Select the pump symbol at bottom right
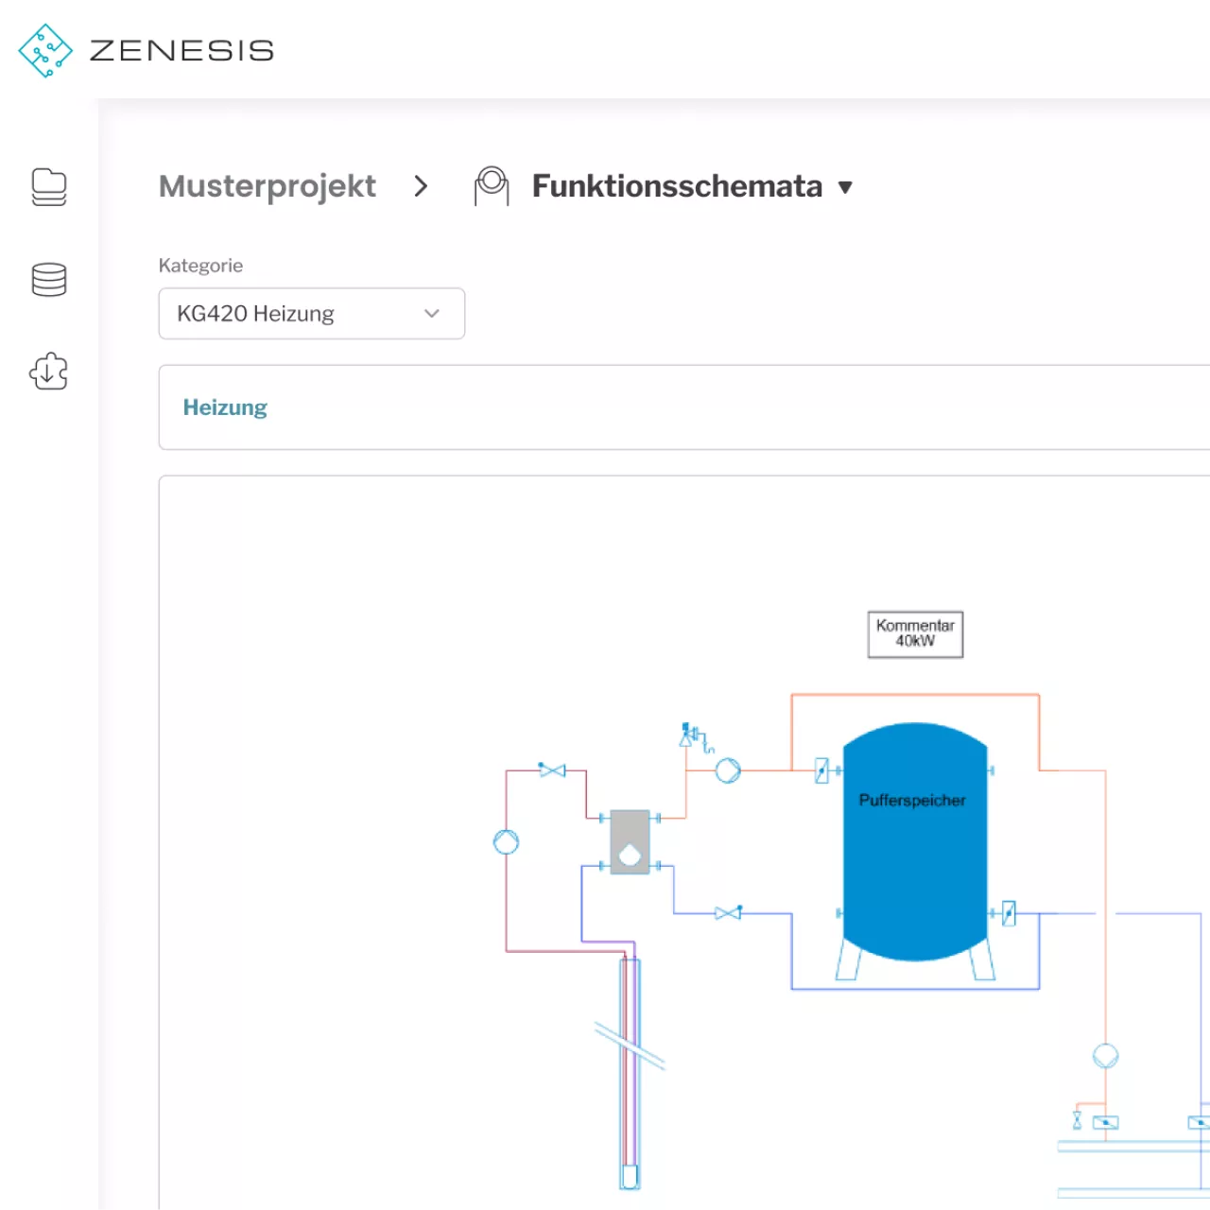Screen dimensions: 1210x1210 pos(1105,1056)
